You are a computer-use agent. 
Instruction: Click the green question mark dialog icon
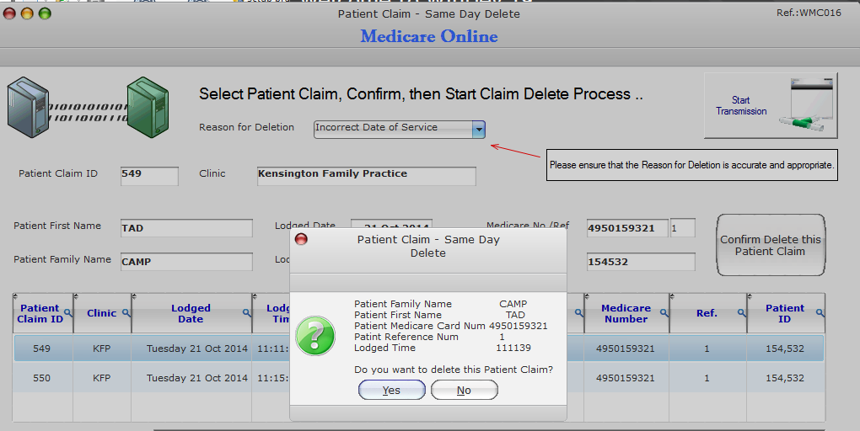click(314, 336)
